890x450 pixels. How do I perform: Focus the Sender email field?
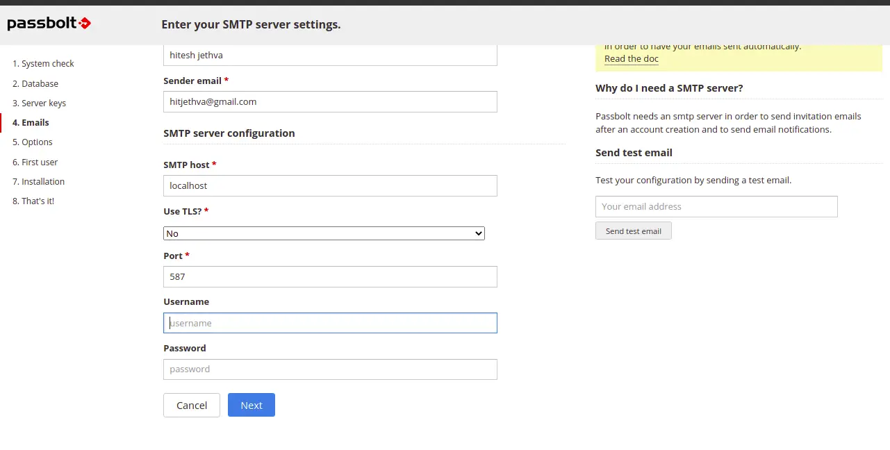330,101
